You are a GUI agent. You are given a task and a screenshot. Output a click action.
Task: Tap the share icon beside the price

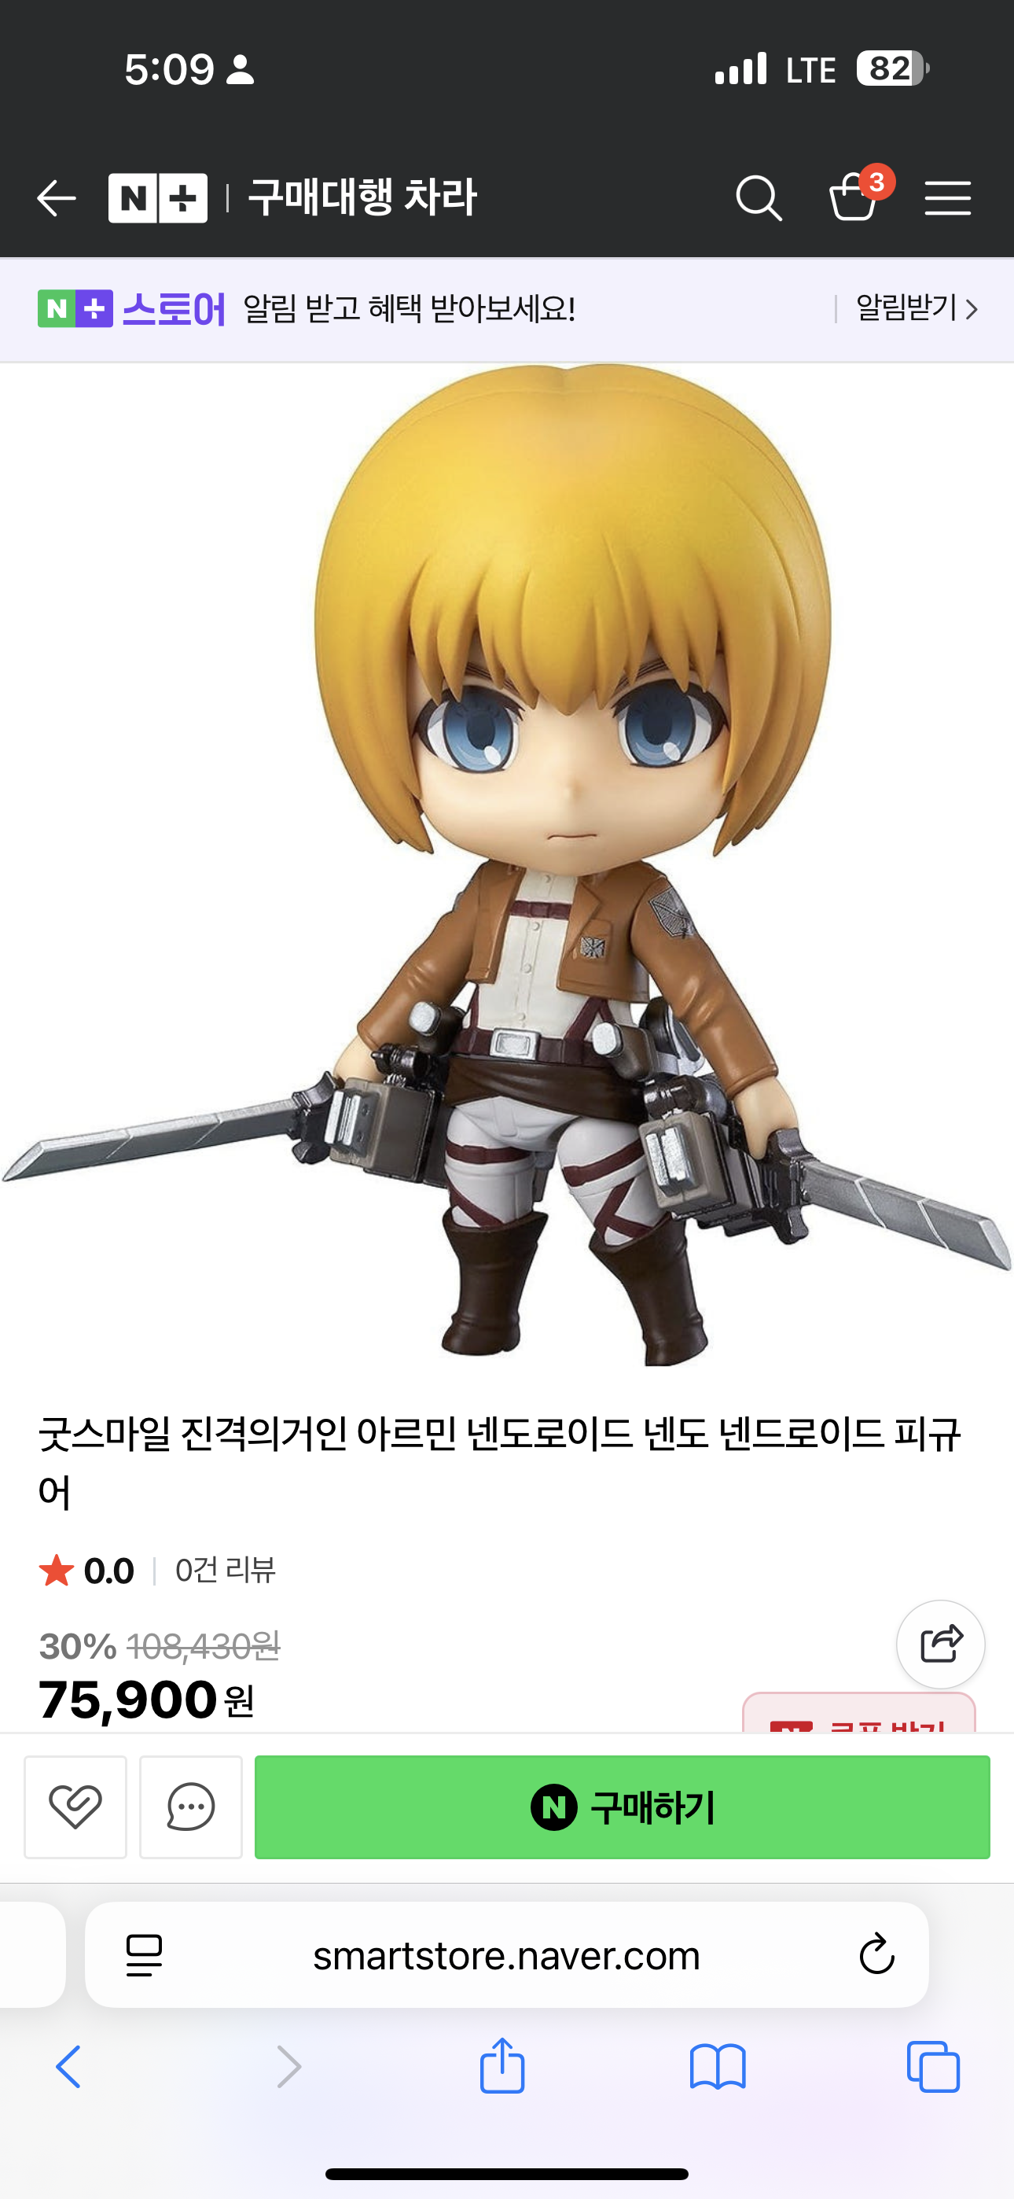tap(941, 1643)
